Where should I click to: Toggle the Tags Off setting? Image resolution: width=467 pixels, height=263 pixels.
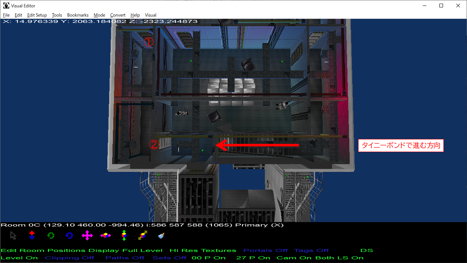311,250
